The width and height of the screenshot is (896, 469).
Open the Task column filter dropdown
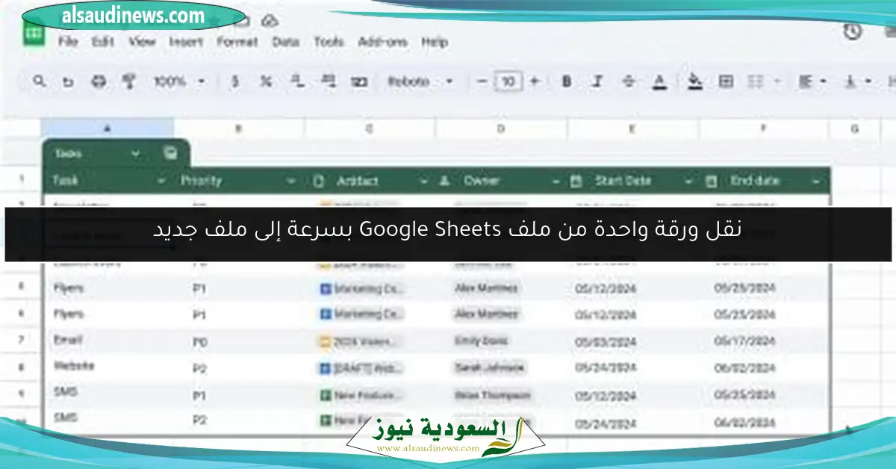point(161,181)
